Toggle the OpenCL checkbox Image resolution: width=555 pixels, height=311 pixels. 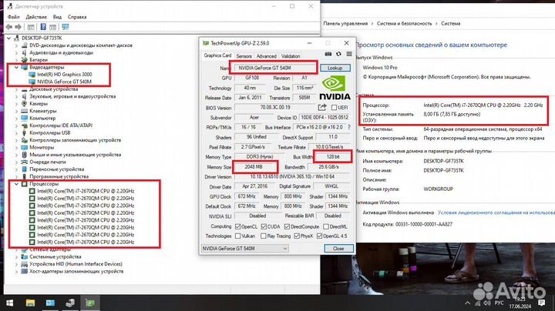(238, 226)
